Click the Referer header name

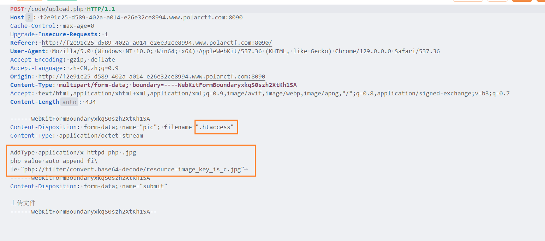(22, 43)
